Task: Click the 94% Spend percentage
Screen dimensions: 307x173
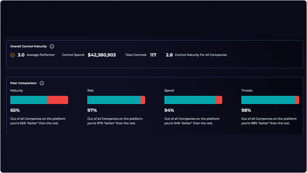Action: (x=169, y=110)
